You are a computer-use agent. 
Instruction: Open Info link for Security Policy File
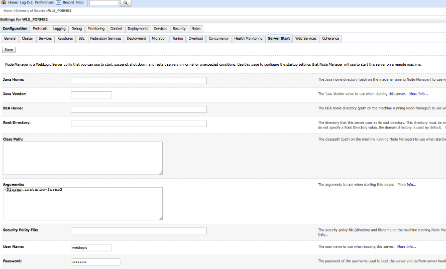[322, 235]
